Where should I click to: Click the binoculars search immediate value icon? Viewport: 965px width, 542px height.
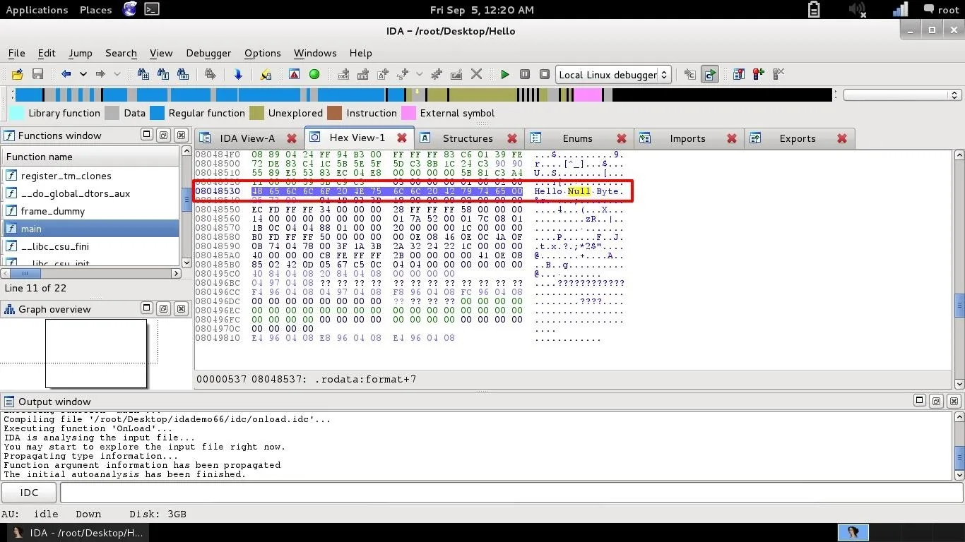(x=143, y=74)
